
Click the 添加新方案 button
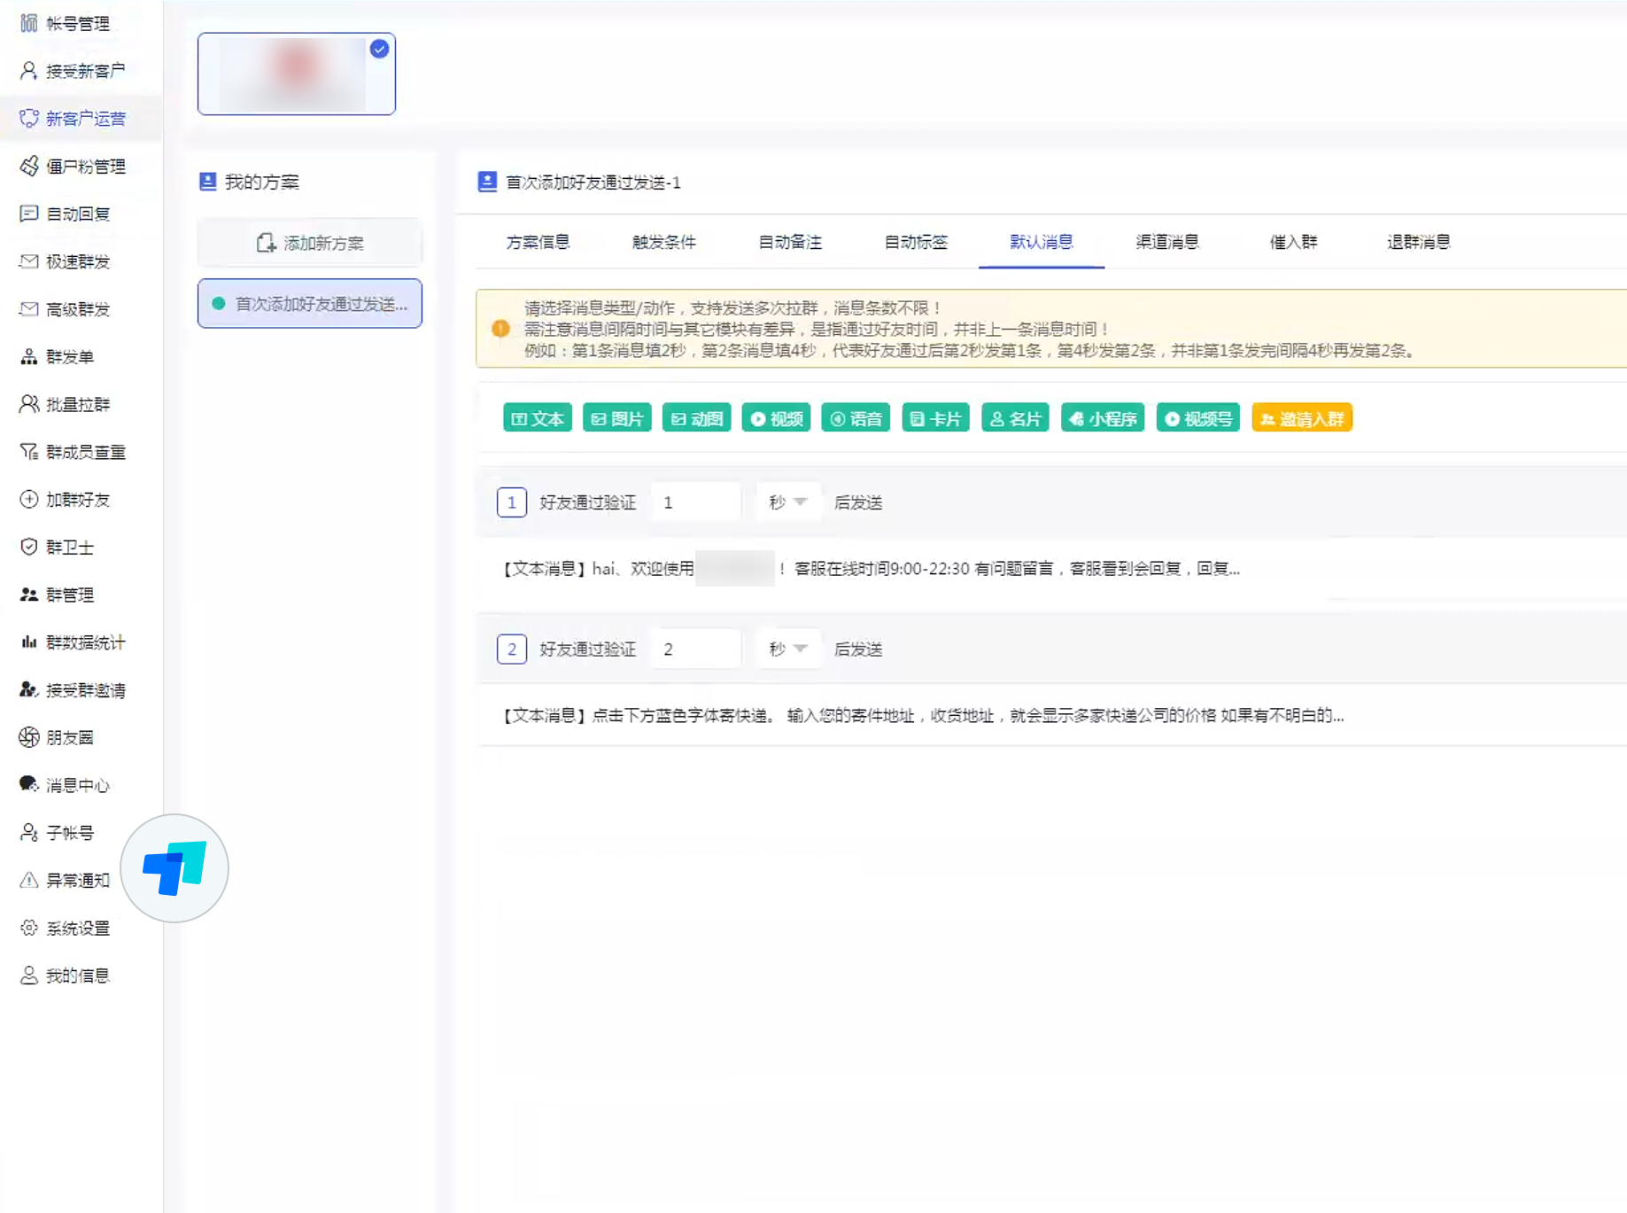(310, 242)
